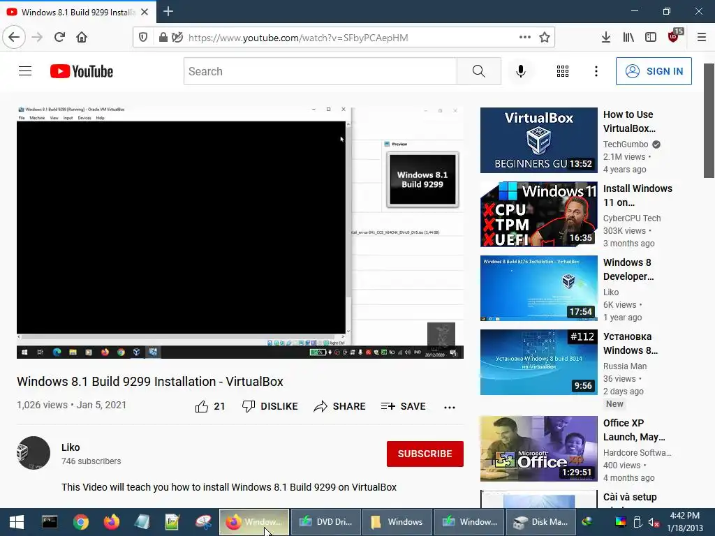Viewport: 715px width, 536px height.
Task: Open more actions ellipsis below video
Action: click(450, 407)
